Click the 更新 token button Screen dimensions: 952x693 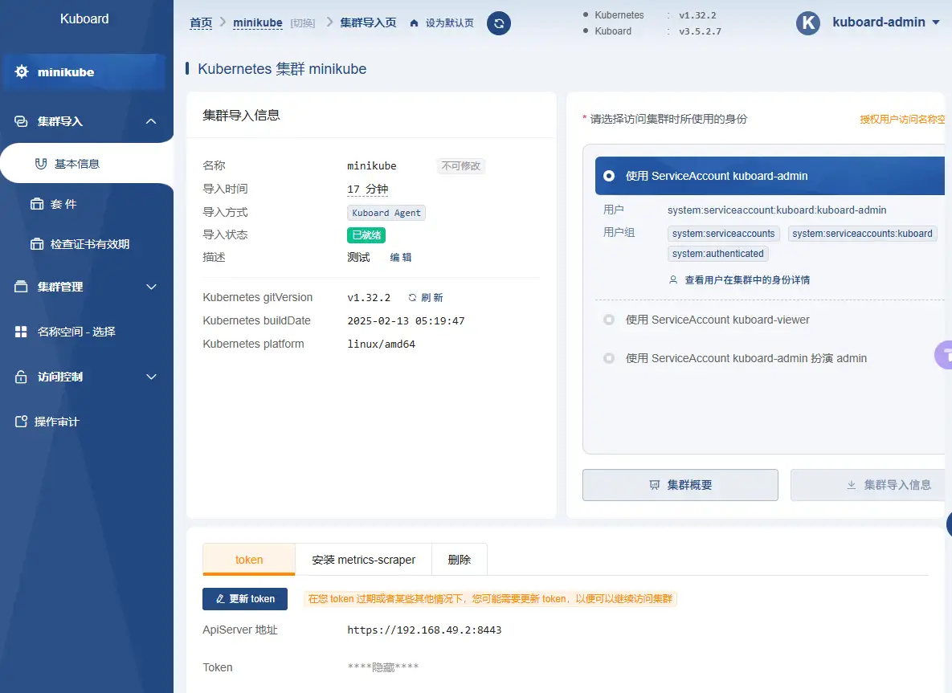(245, 599)
